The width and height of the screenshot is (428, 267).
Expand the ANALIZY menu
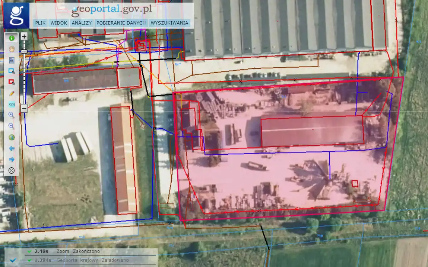82,23
